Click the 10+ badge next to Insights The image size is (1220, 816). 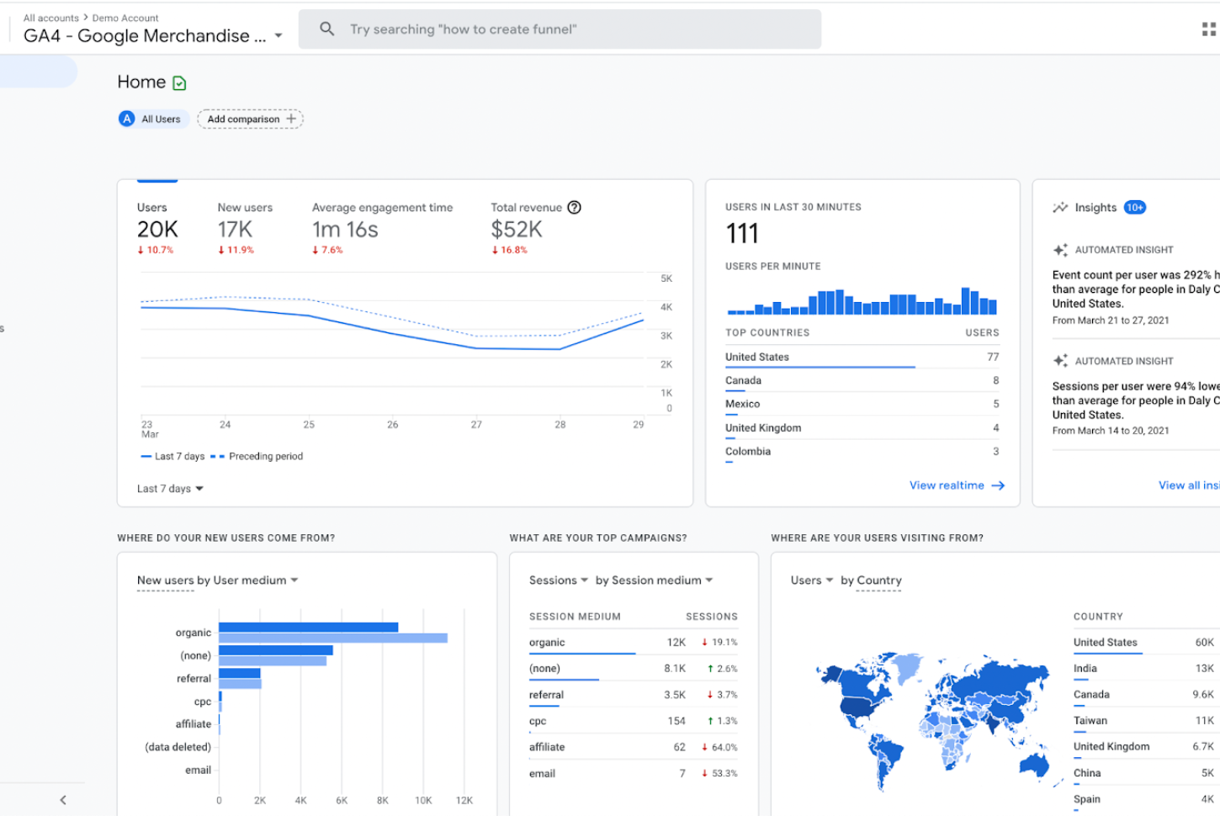1135,207
